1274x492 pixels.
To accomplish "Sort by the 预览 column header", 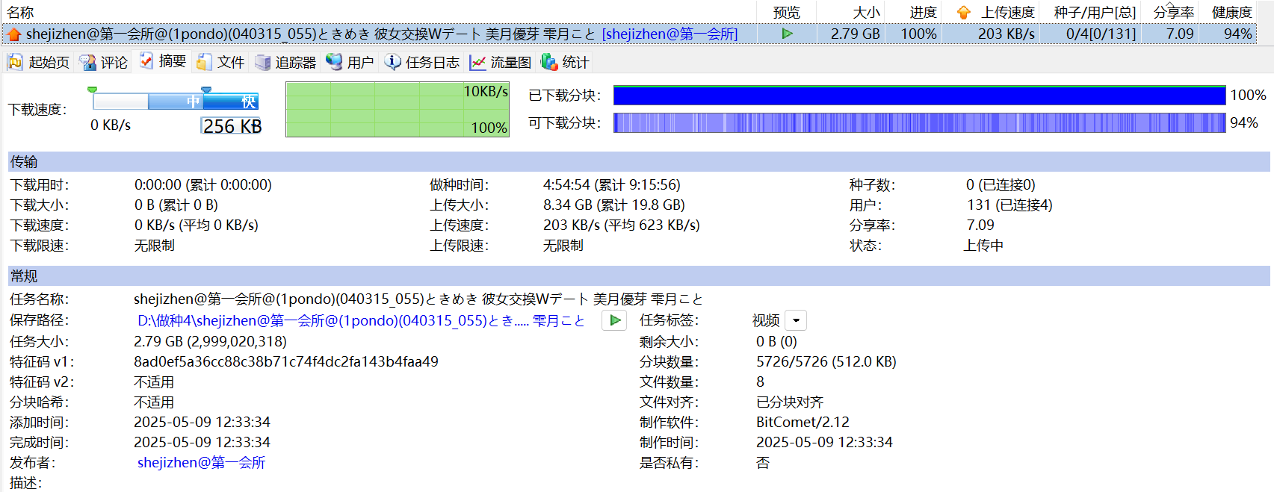I will (x=787, y=12).
